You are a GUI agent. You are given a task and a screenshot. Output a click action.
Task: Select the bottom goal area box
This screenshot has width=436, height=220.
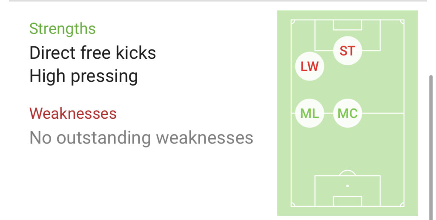[347, 201]
